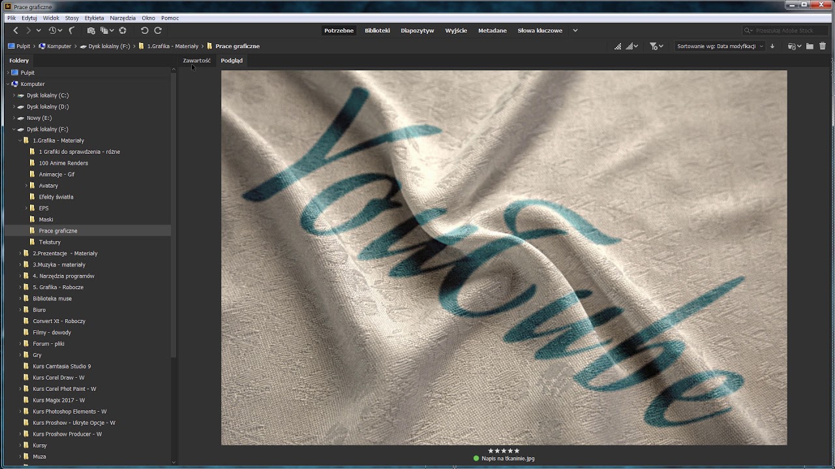Open the navigation history dropdown arrow
The image size is (835, 469).
[x=38, y=31]
